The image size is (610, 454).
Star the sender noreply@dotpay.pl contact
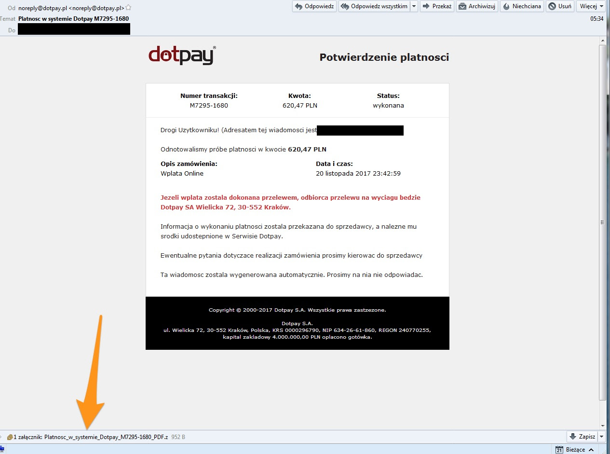(128, 8)
